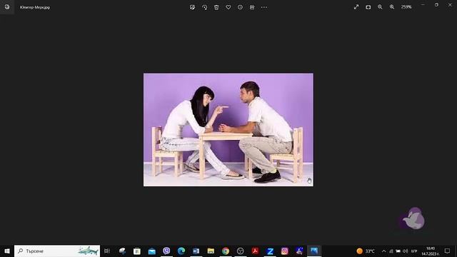Click the Fit to window icon
Image resolution: width=457 pixels, height=257 pixels.
[368, 7]
